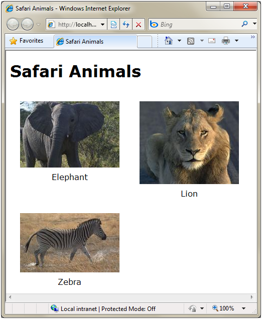Open the Favorites button
262x319 pixels.
pyautogui.click(x=27, y=41)
